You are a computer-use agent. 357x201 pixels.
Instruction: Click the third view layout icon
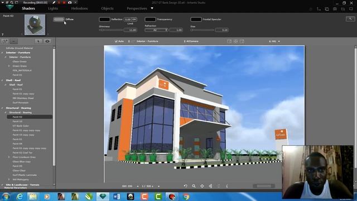[x=242, y=41]
